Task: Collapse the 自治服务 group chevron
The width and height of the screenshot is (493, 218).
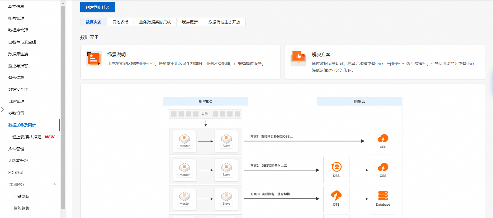Action: click(54, 184)
